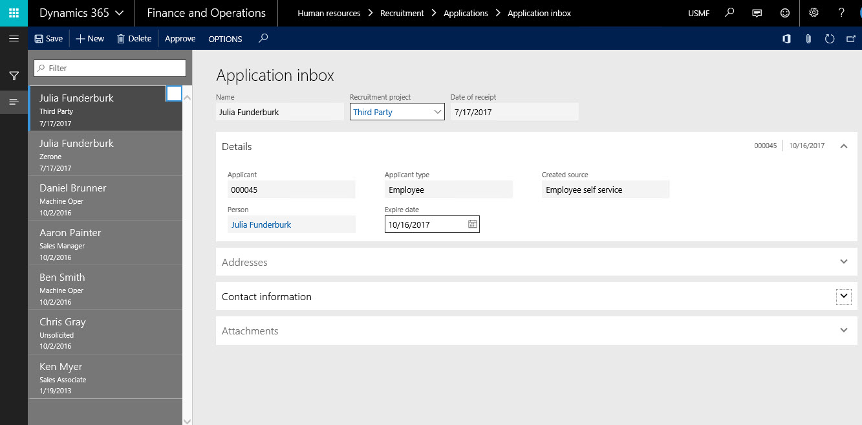
Task: Open the Dynamics 365 dropdown menu
Action: click(81, 13)
